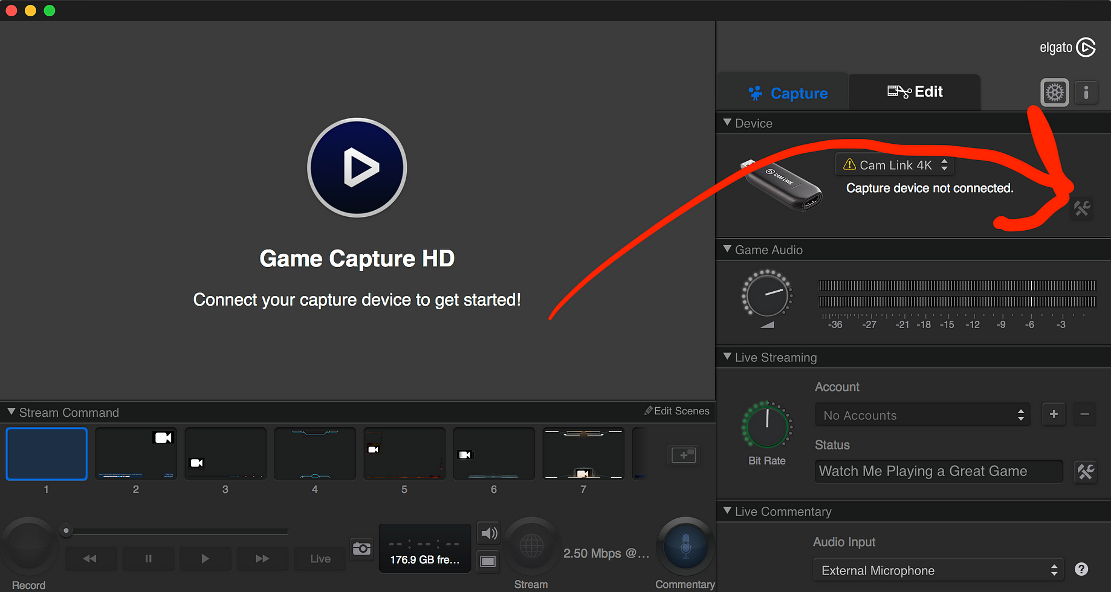The image size is (1111, 592).
Task: Add a new scene in Stream Command
Action: (x=684, y=455)
